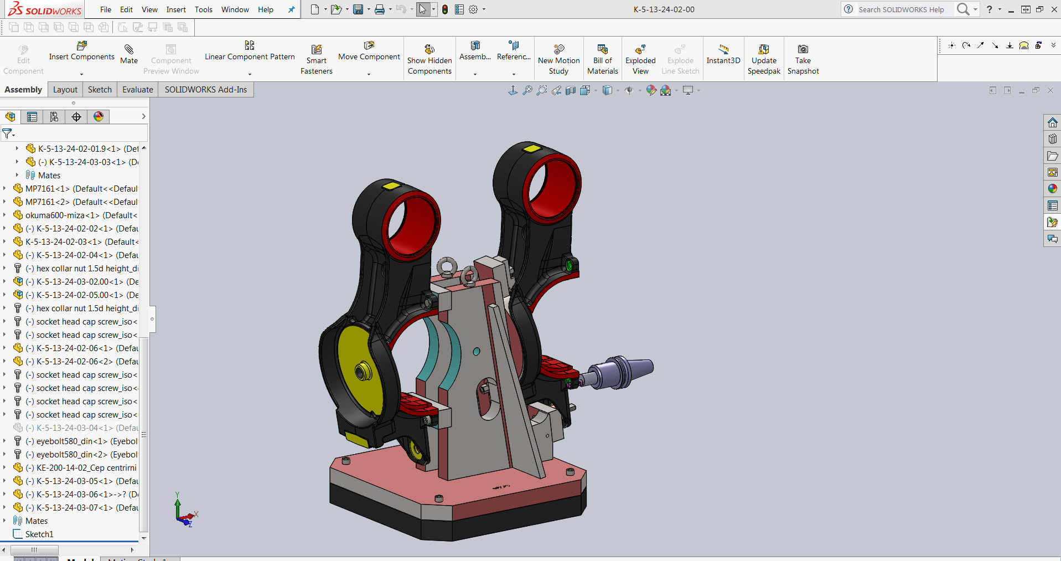1061x561 pixels.
Task: Click Edit Appearance icon in view toolbar
Action: point(651,90)
